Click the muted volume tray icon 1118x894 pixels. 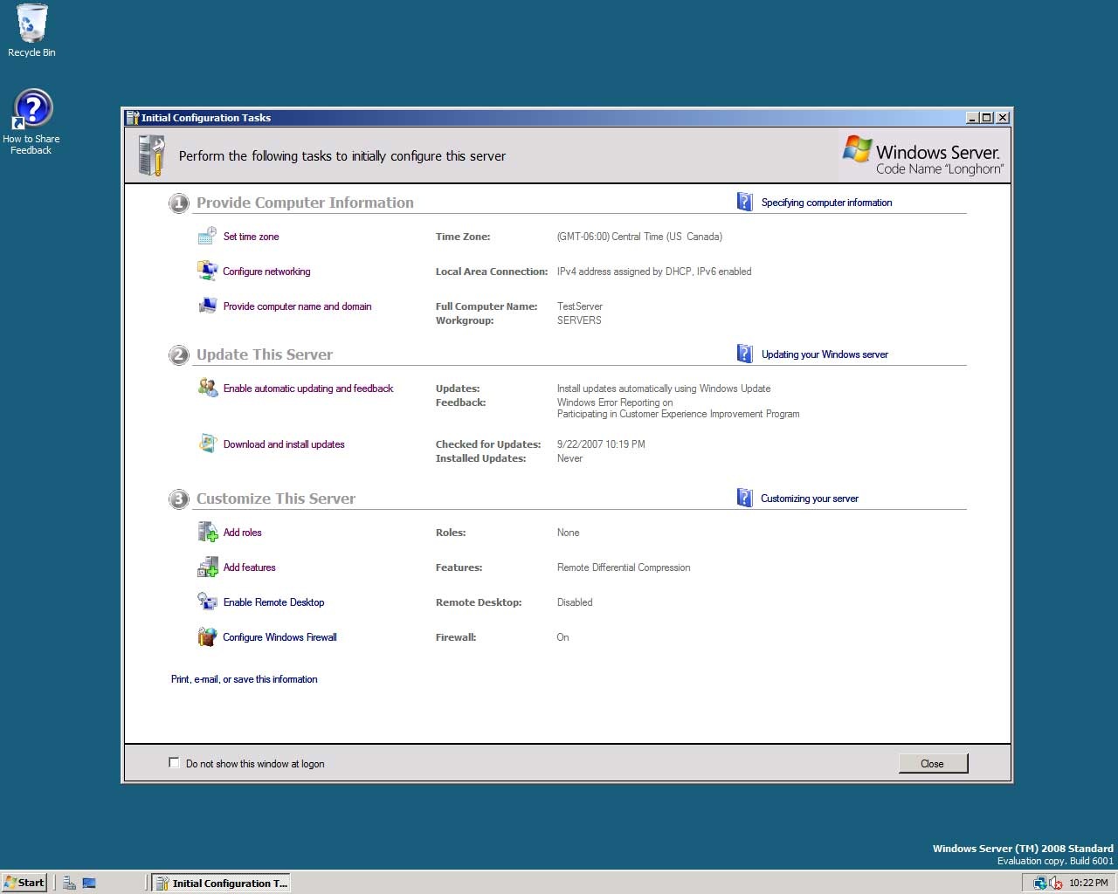coord(1056,883)
